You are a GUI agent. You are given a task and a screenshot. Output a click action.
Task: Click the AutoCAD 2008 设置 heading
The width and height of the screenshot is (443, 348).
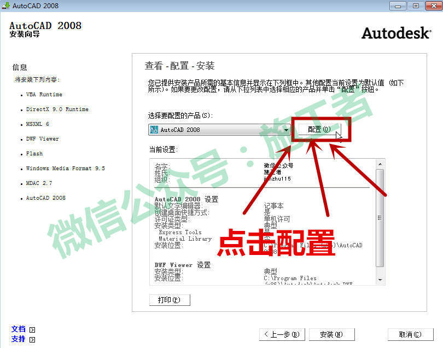[x=186, y=199]
